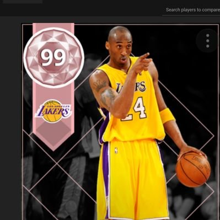Click the basketball in the player's hand
Image resolution: width=220 pixels, height=220 pixels.
tap(193, 169)
